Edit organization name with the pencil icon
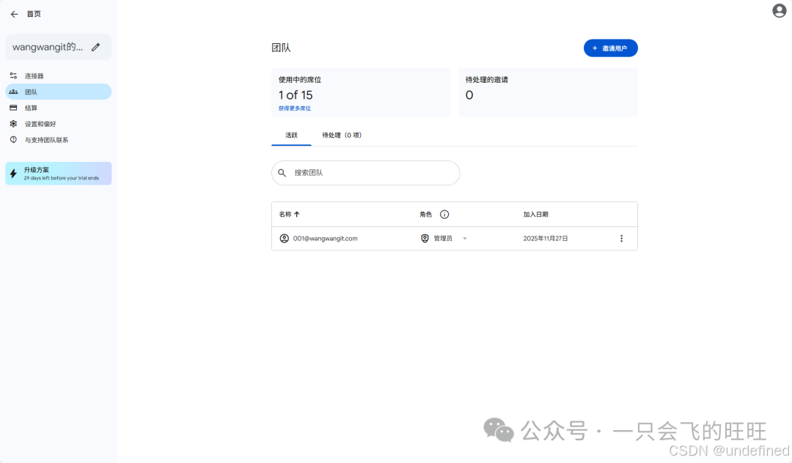 pos(96,47)
